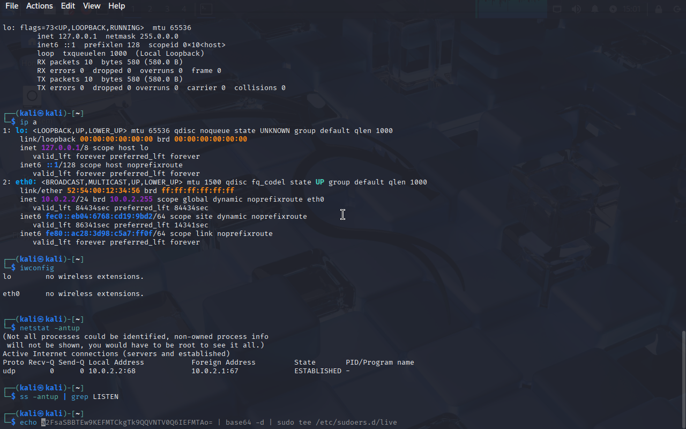
Task: Click 'grep LISTEN' in the ss command
Action: pyautogui.click(x=95, y=397)
